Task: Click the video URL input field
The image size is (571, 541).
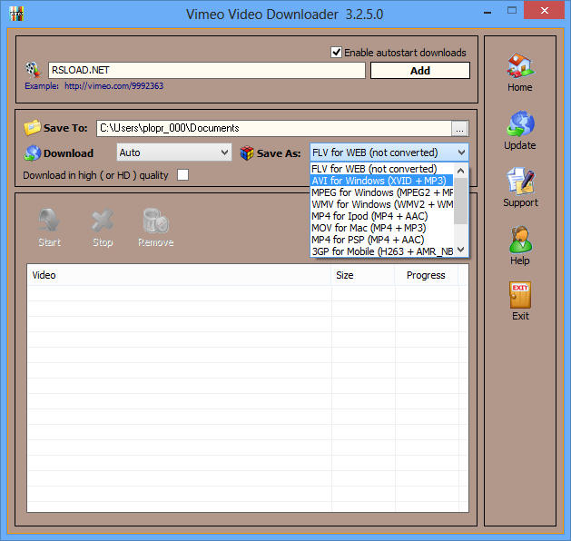Action: 206,70
